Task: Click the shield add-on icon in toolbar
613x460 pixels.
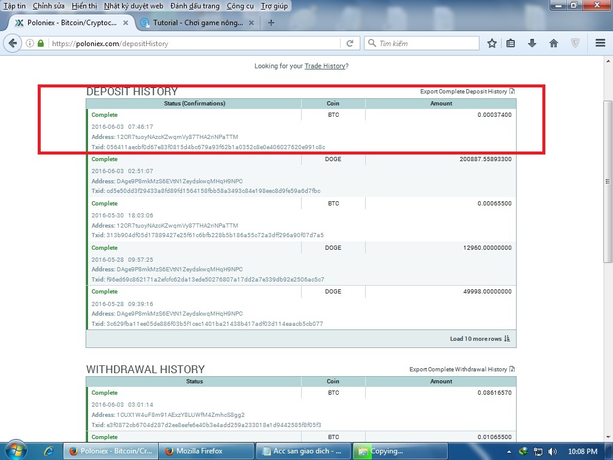Action: coord(575,43)
